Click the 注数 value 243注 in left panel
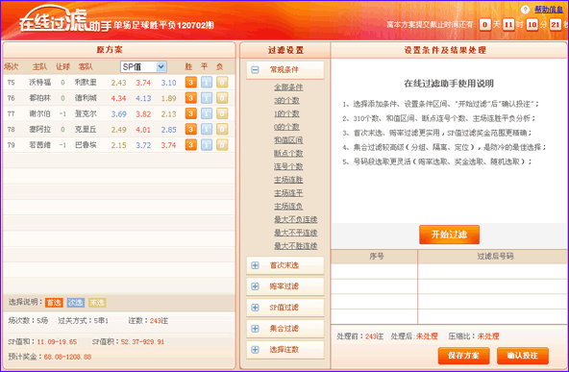569x372 pixels. (159, 321)
